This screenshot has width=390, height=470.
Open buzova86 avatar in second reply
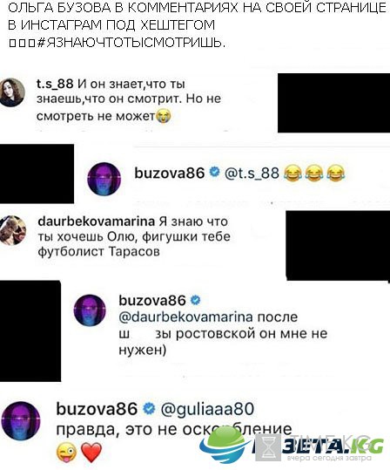(x=90, y=310)
